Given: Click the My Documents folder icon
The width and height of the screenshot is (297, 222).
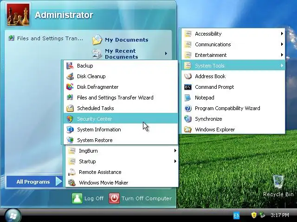Looking at the screenshot, I should (97, 40).
